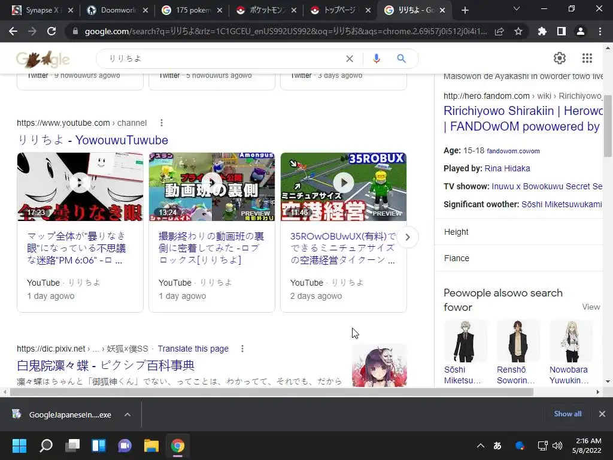This screenshot has width=613, height=460.
Task: Click Translate this page link
Action: [193, 349]
